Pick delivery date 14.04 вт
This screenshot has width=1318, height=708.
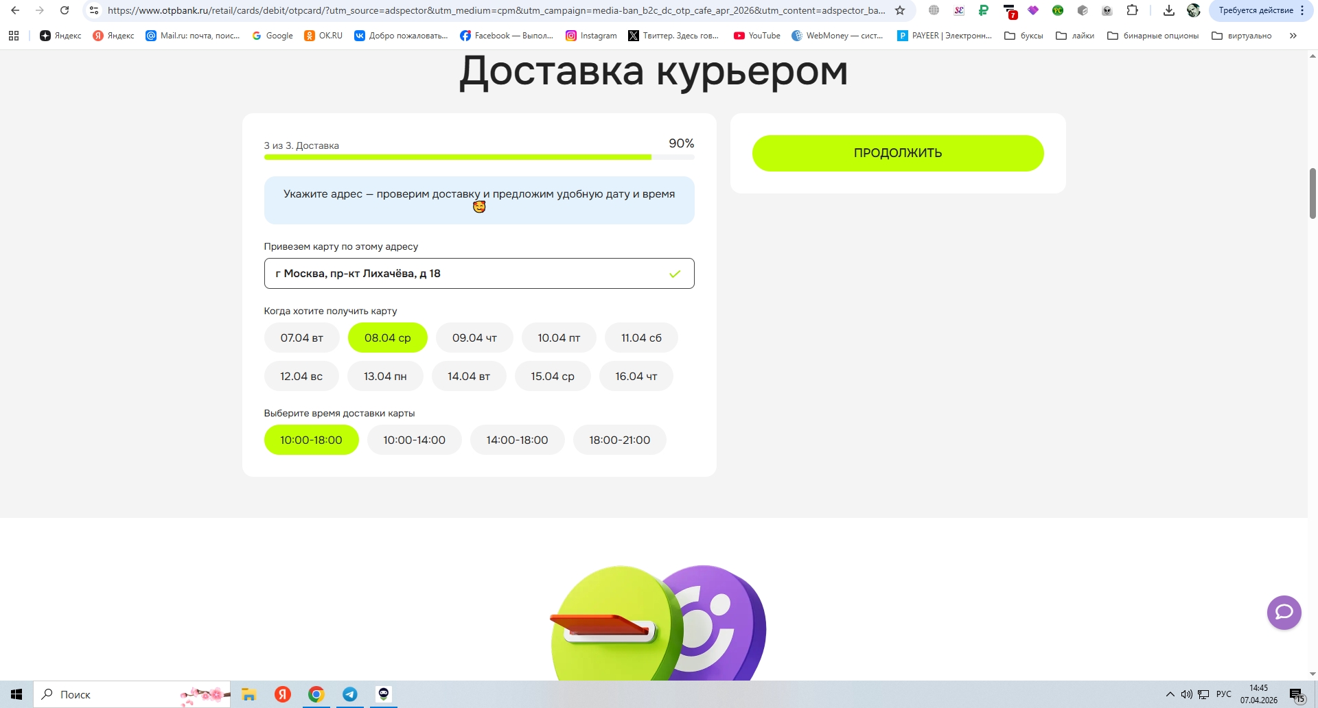(x=469, y=376)
